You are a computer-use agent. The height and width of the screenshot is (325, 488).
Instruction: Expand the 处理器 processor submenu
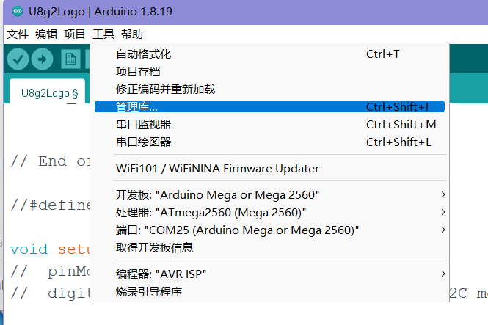(x=269, y=213)
